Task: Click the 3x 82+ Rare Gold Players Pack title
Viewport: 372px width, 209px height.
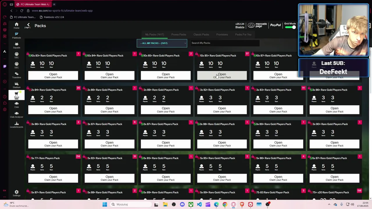Action: pyautogui.click(x=217, y=90)
